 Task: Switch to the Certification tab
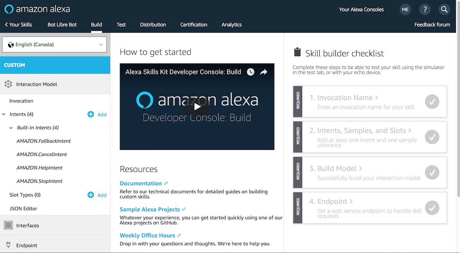(x=194, y=25)
